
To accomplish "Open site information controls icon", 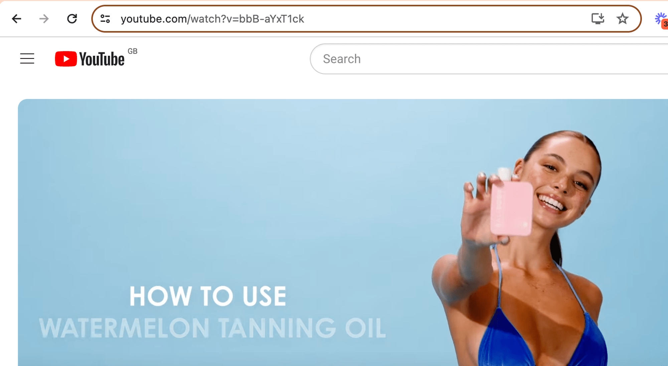I will pos(105,19).
